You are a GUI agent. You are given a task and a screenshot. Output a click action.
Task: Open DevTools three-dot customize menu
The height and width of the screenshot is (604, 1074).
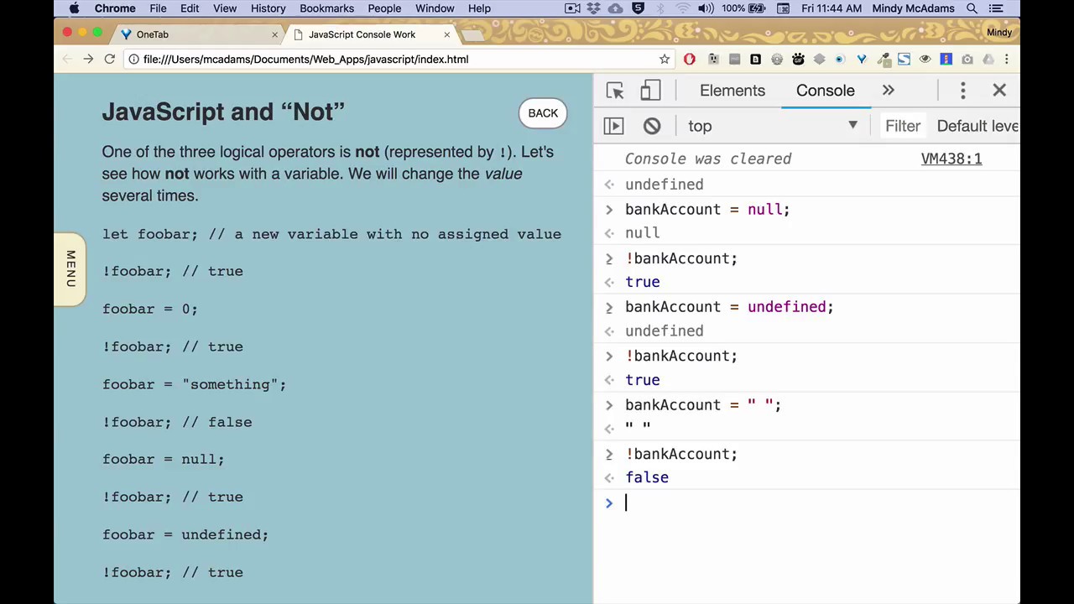click(x=963, y=91)
